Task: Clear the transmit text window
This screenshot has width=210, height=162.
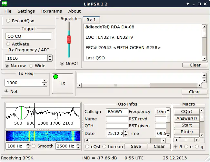Action: (x=195, y=92)
